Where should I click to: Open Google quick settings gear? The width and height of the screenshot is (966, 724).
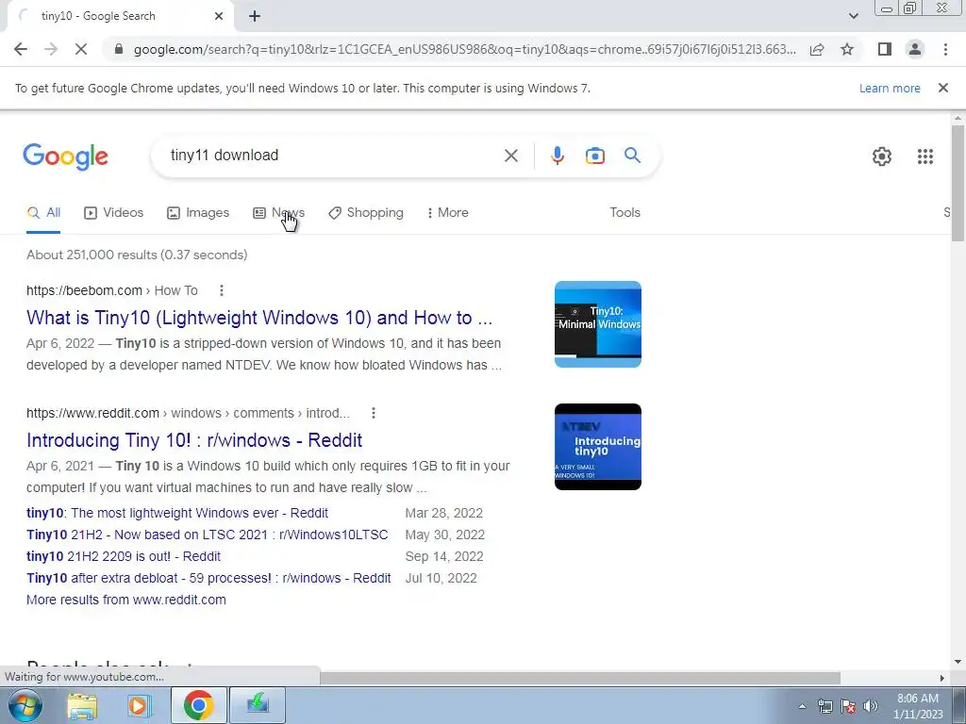pos(882,156)
